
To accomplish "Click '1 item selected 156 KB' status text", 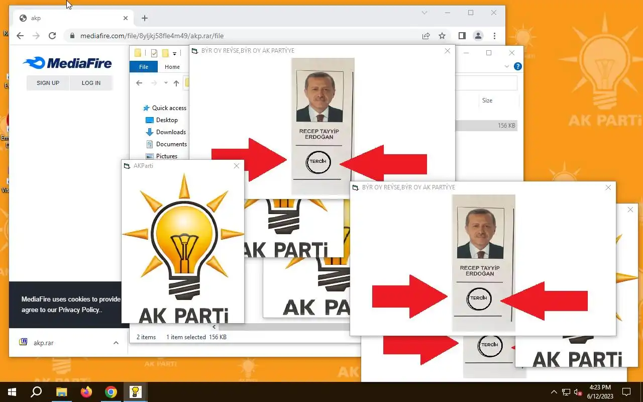I will [x=196, y=337].
